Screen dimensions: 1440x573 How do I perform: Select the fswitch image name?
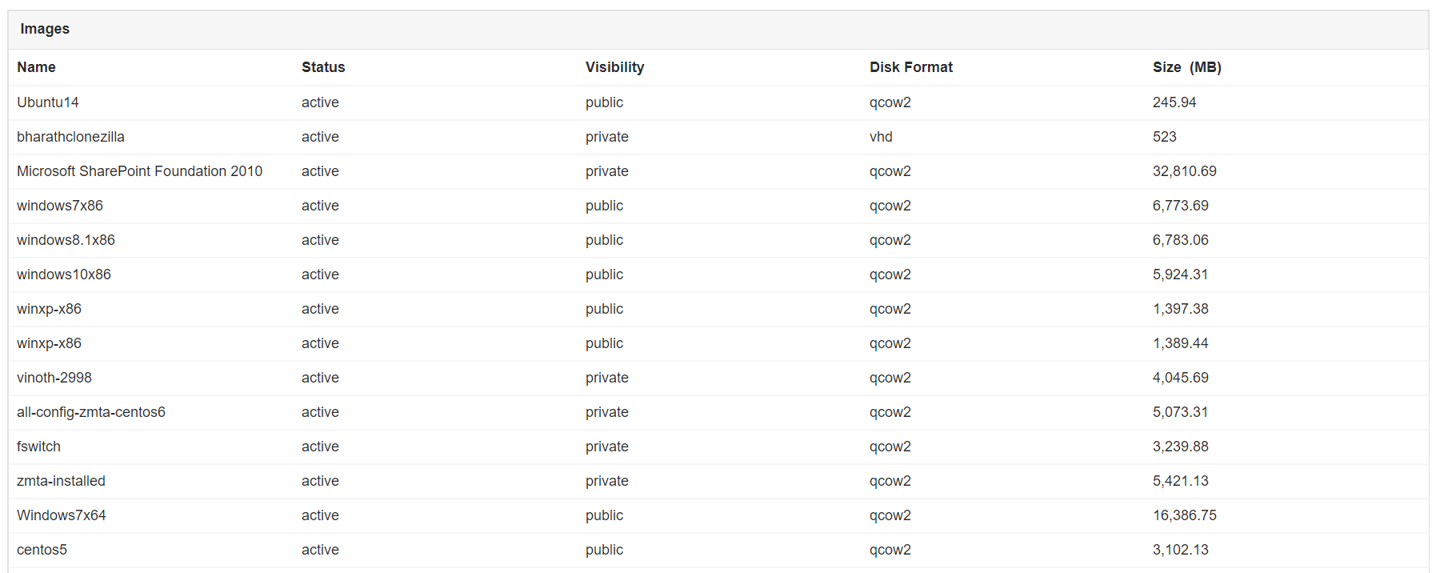point(38,447)
